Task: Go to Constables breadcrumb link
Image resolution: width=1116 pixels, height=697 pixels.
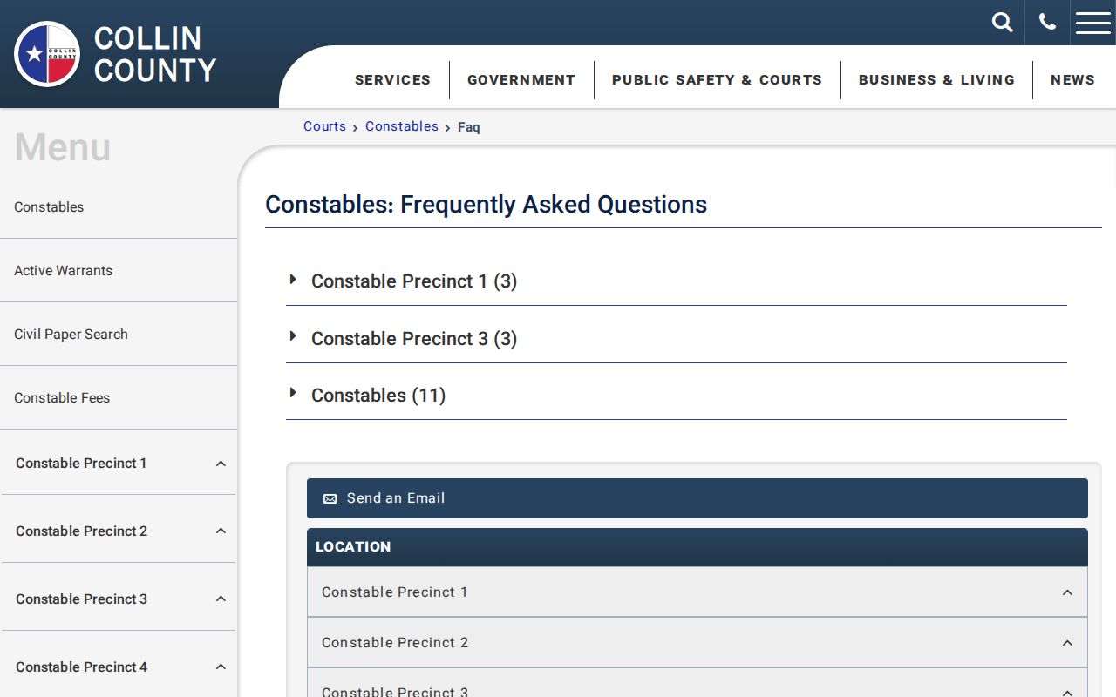Action: coord(402,126)
